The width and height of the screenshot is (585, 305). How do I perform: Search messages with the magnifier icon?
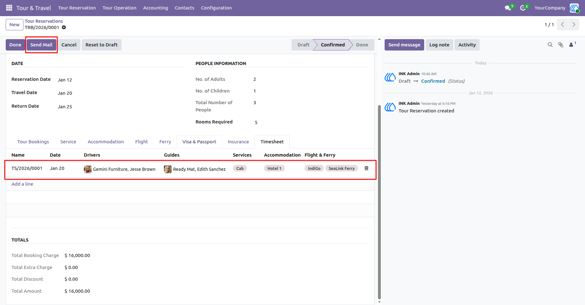click(x=550, y=45)
